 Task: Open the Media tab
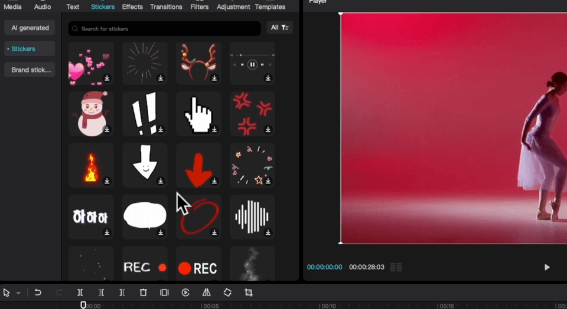(12, 6)
